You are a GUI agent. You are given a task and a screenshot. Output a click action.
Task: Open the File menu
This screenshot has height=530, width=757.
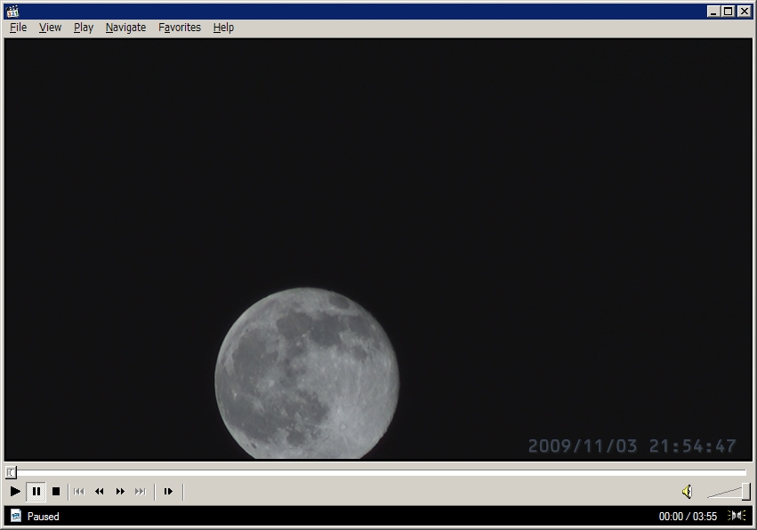point(19,28)
